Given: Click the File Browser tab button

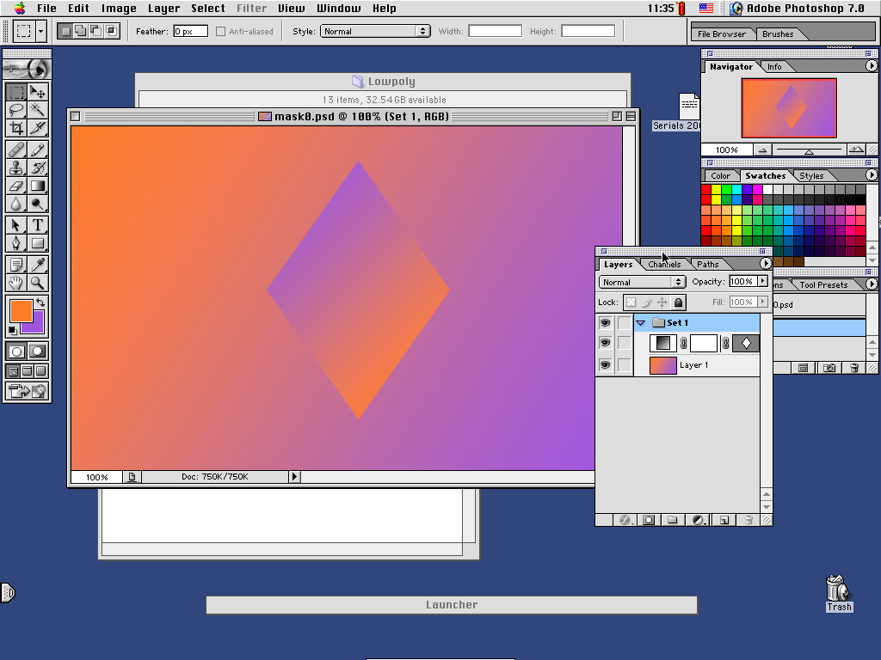Looking at the screenshot, I should tap(722, 34).
